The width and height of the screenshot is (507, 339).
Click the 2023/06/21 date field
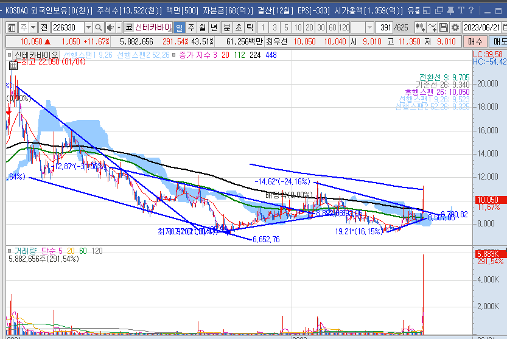(x=482, y=27)
